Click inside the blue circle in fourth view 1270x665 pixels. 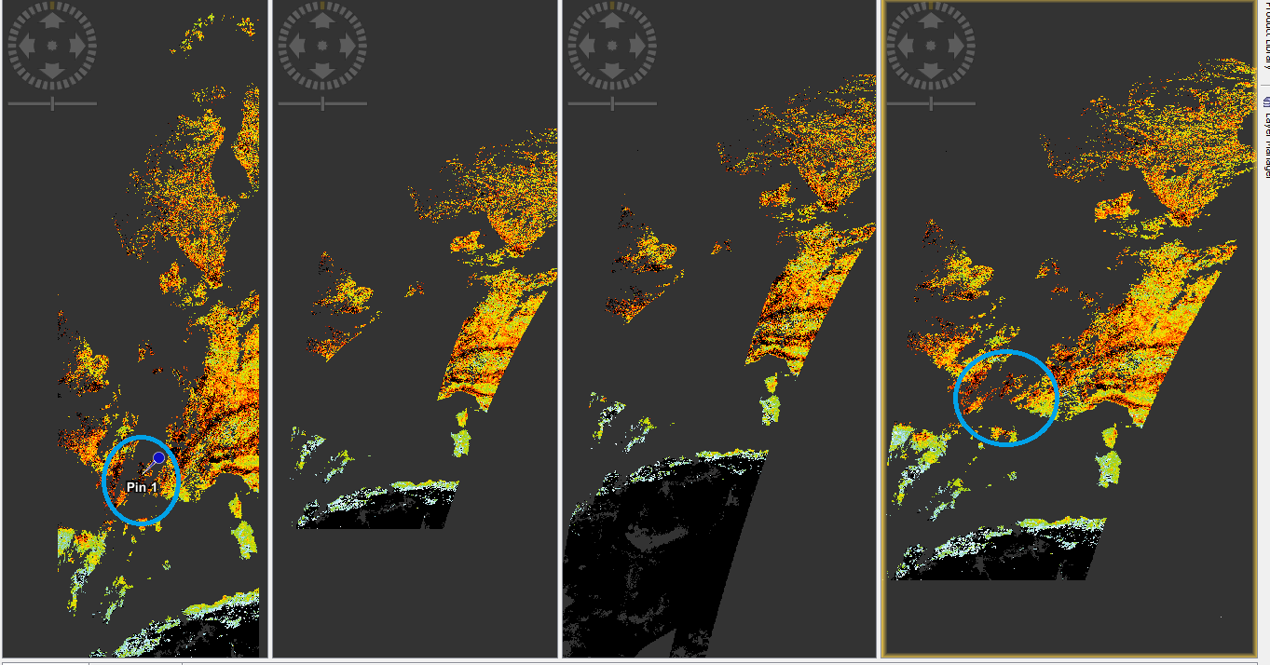coord(1006,398)
